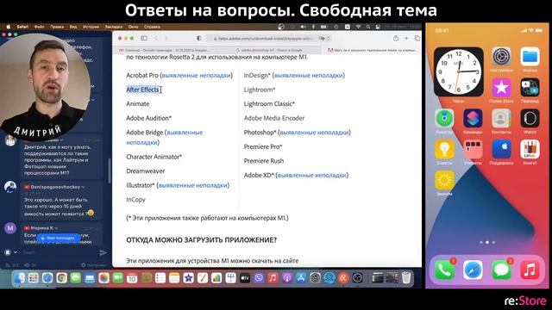Expand Марина К message dropdown arrow
The image size is (552, 310).
click(x=56, y=228)
